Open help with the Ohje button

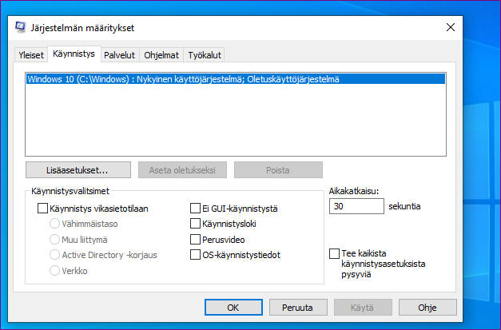tap(427, 308)
